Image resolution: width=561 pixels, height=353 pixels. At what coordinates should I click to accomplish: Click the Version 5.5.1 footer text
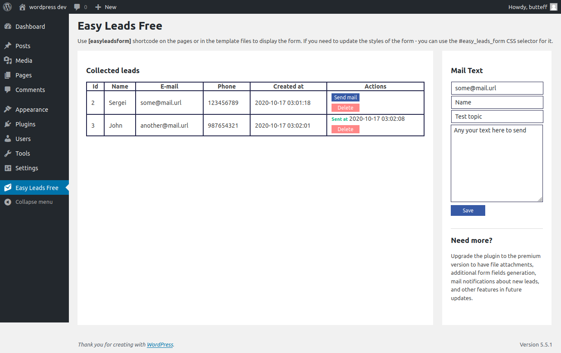536,344
